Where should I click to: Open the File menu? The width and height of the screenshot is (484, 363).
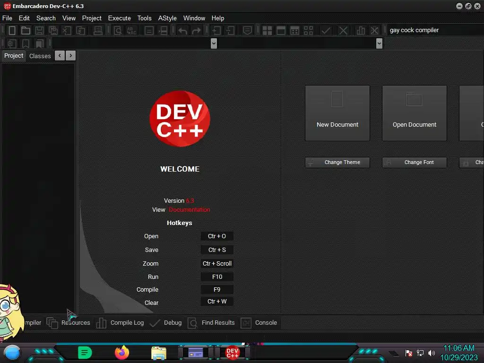tap(7, 18)
